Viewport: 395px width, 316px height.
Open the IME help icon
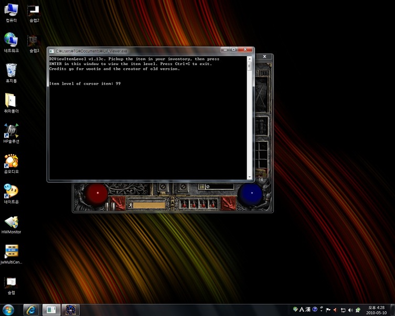(x=315, y=309)
